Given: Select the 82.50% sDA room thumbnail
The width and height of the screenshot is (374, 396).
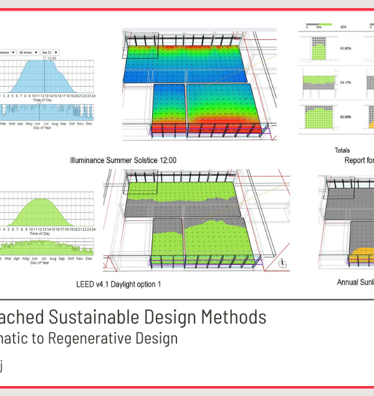Looking at the screenshot, I should [320, 117].
